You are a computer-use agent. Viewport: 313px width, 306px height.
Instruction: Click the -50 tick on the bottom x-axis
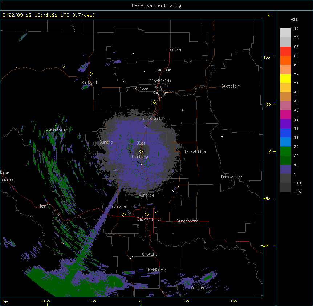(93, 301)
